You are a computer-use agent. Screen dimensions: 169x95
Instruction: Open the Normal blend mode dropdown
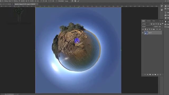(x=147, y=27)
